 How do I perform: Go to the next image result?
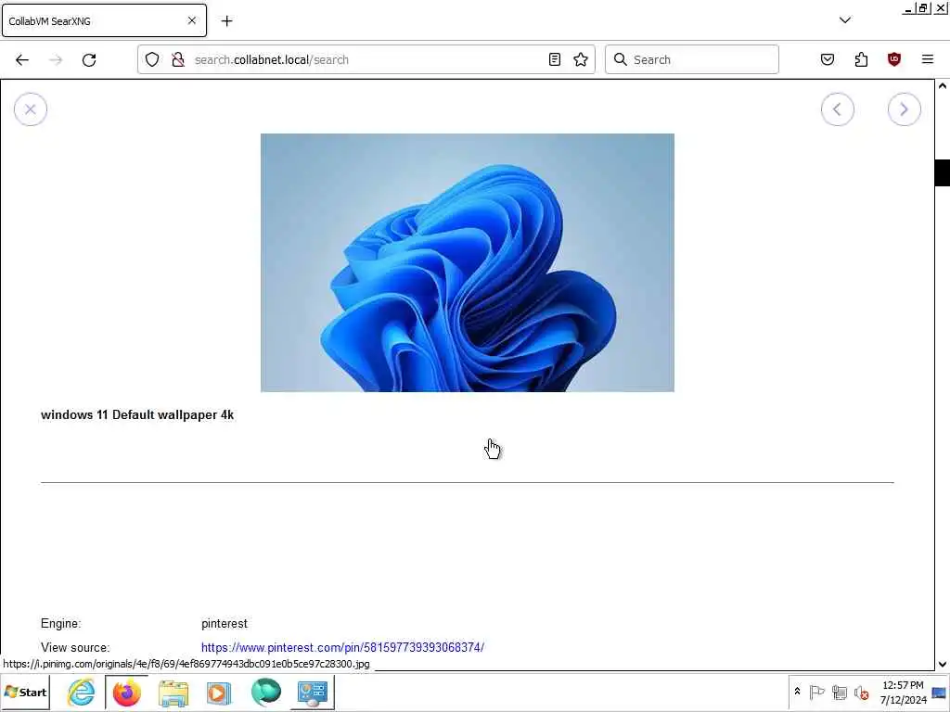click(904, 109)
